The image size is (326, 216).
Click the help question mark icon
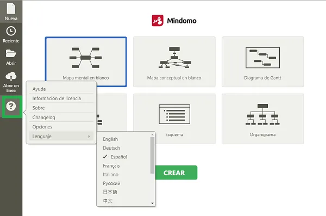coord(11,107)
